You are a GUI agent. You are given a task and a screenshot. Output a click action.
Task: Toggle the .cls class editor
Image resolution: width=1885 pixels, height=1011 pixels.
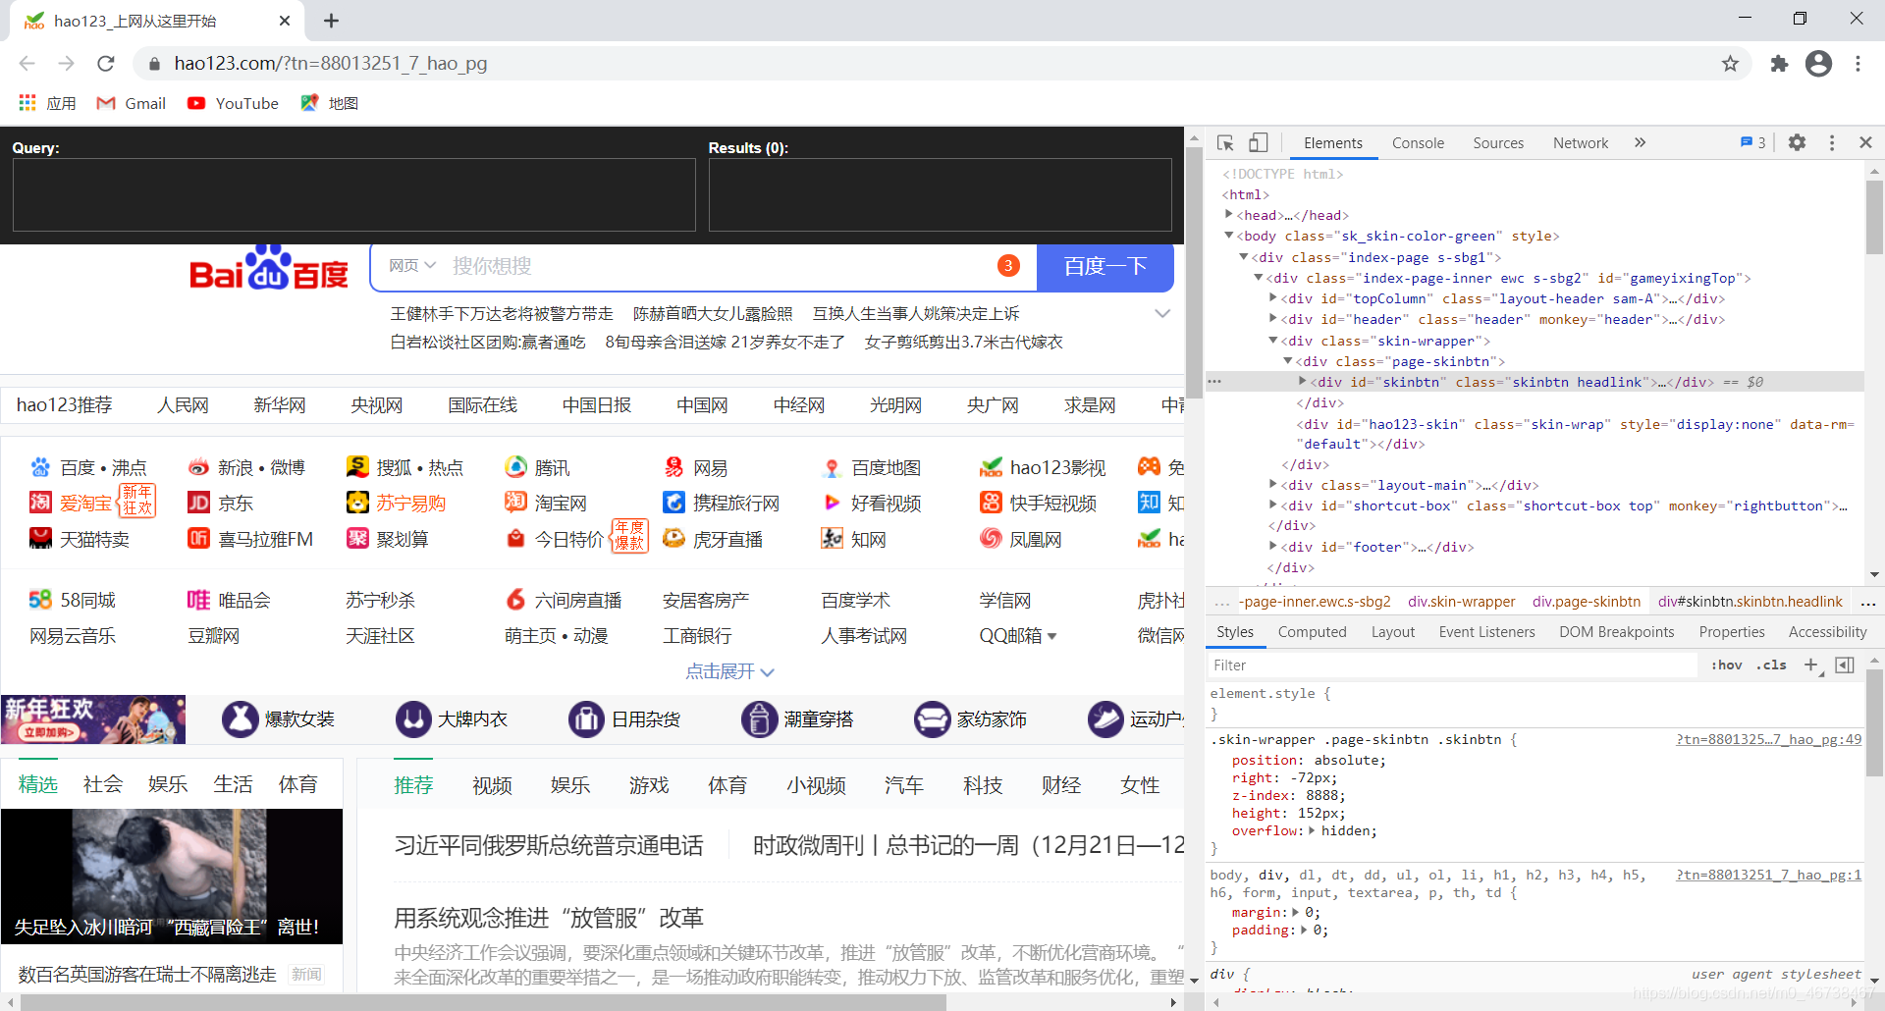pyautogui.click(x=1771, y=665)
